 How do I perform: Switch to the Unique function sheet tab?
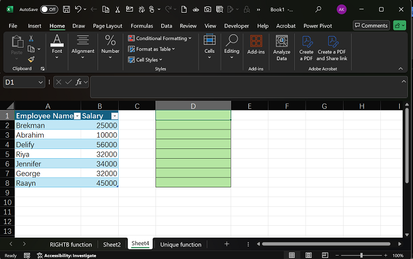[x=181, y=244]
